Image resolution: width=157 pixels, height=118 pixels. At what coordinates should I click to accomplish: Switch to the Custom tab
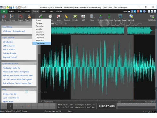tap(59, 11)
